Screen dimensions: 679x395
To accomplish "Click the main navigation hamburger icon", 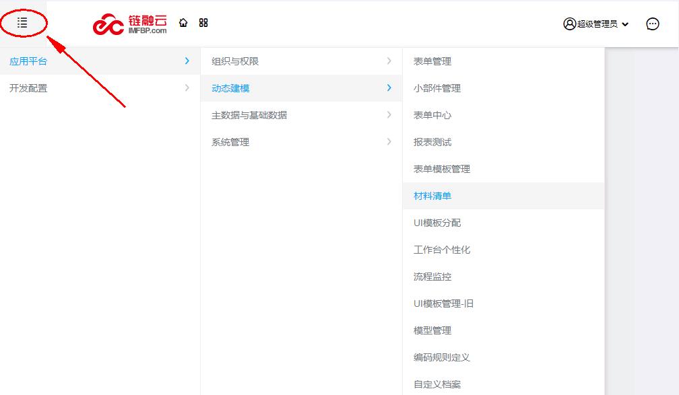I will pyautogui.click(x=22, y=22).
